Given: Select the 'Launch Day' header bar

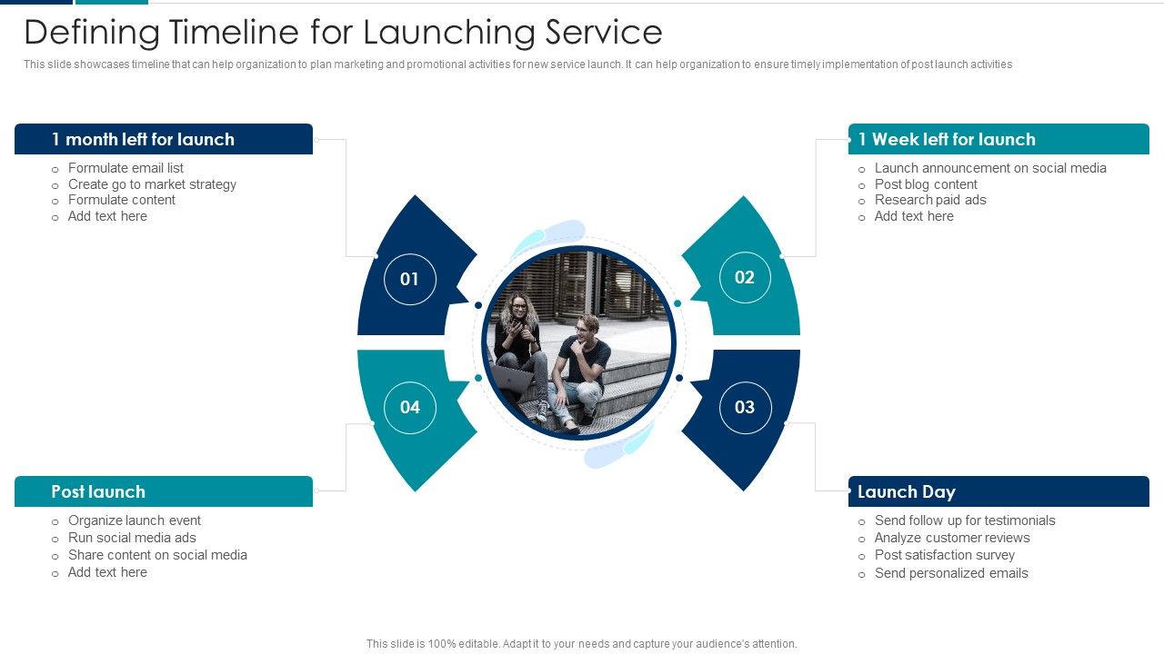Looking at the screenshot, I should click(998, 491).
